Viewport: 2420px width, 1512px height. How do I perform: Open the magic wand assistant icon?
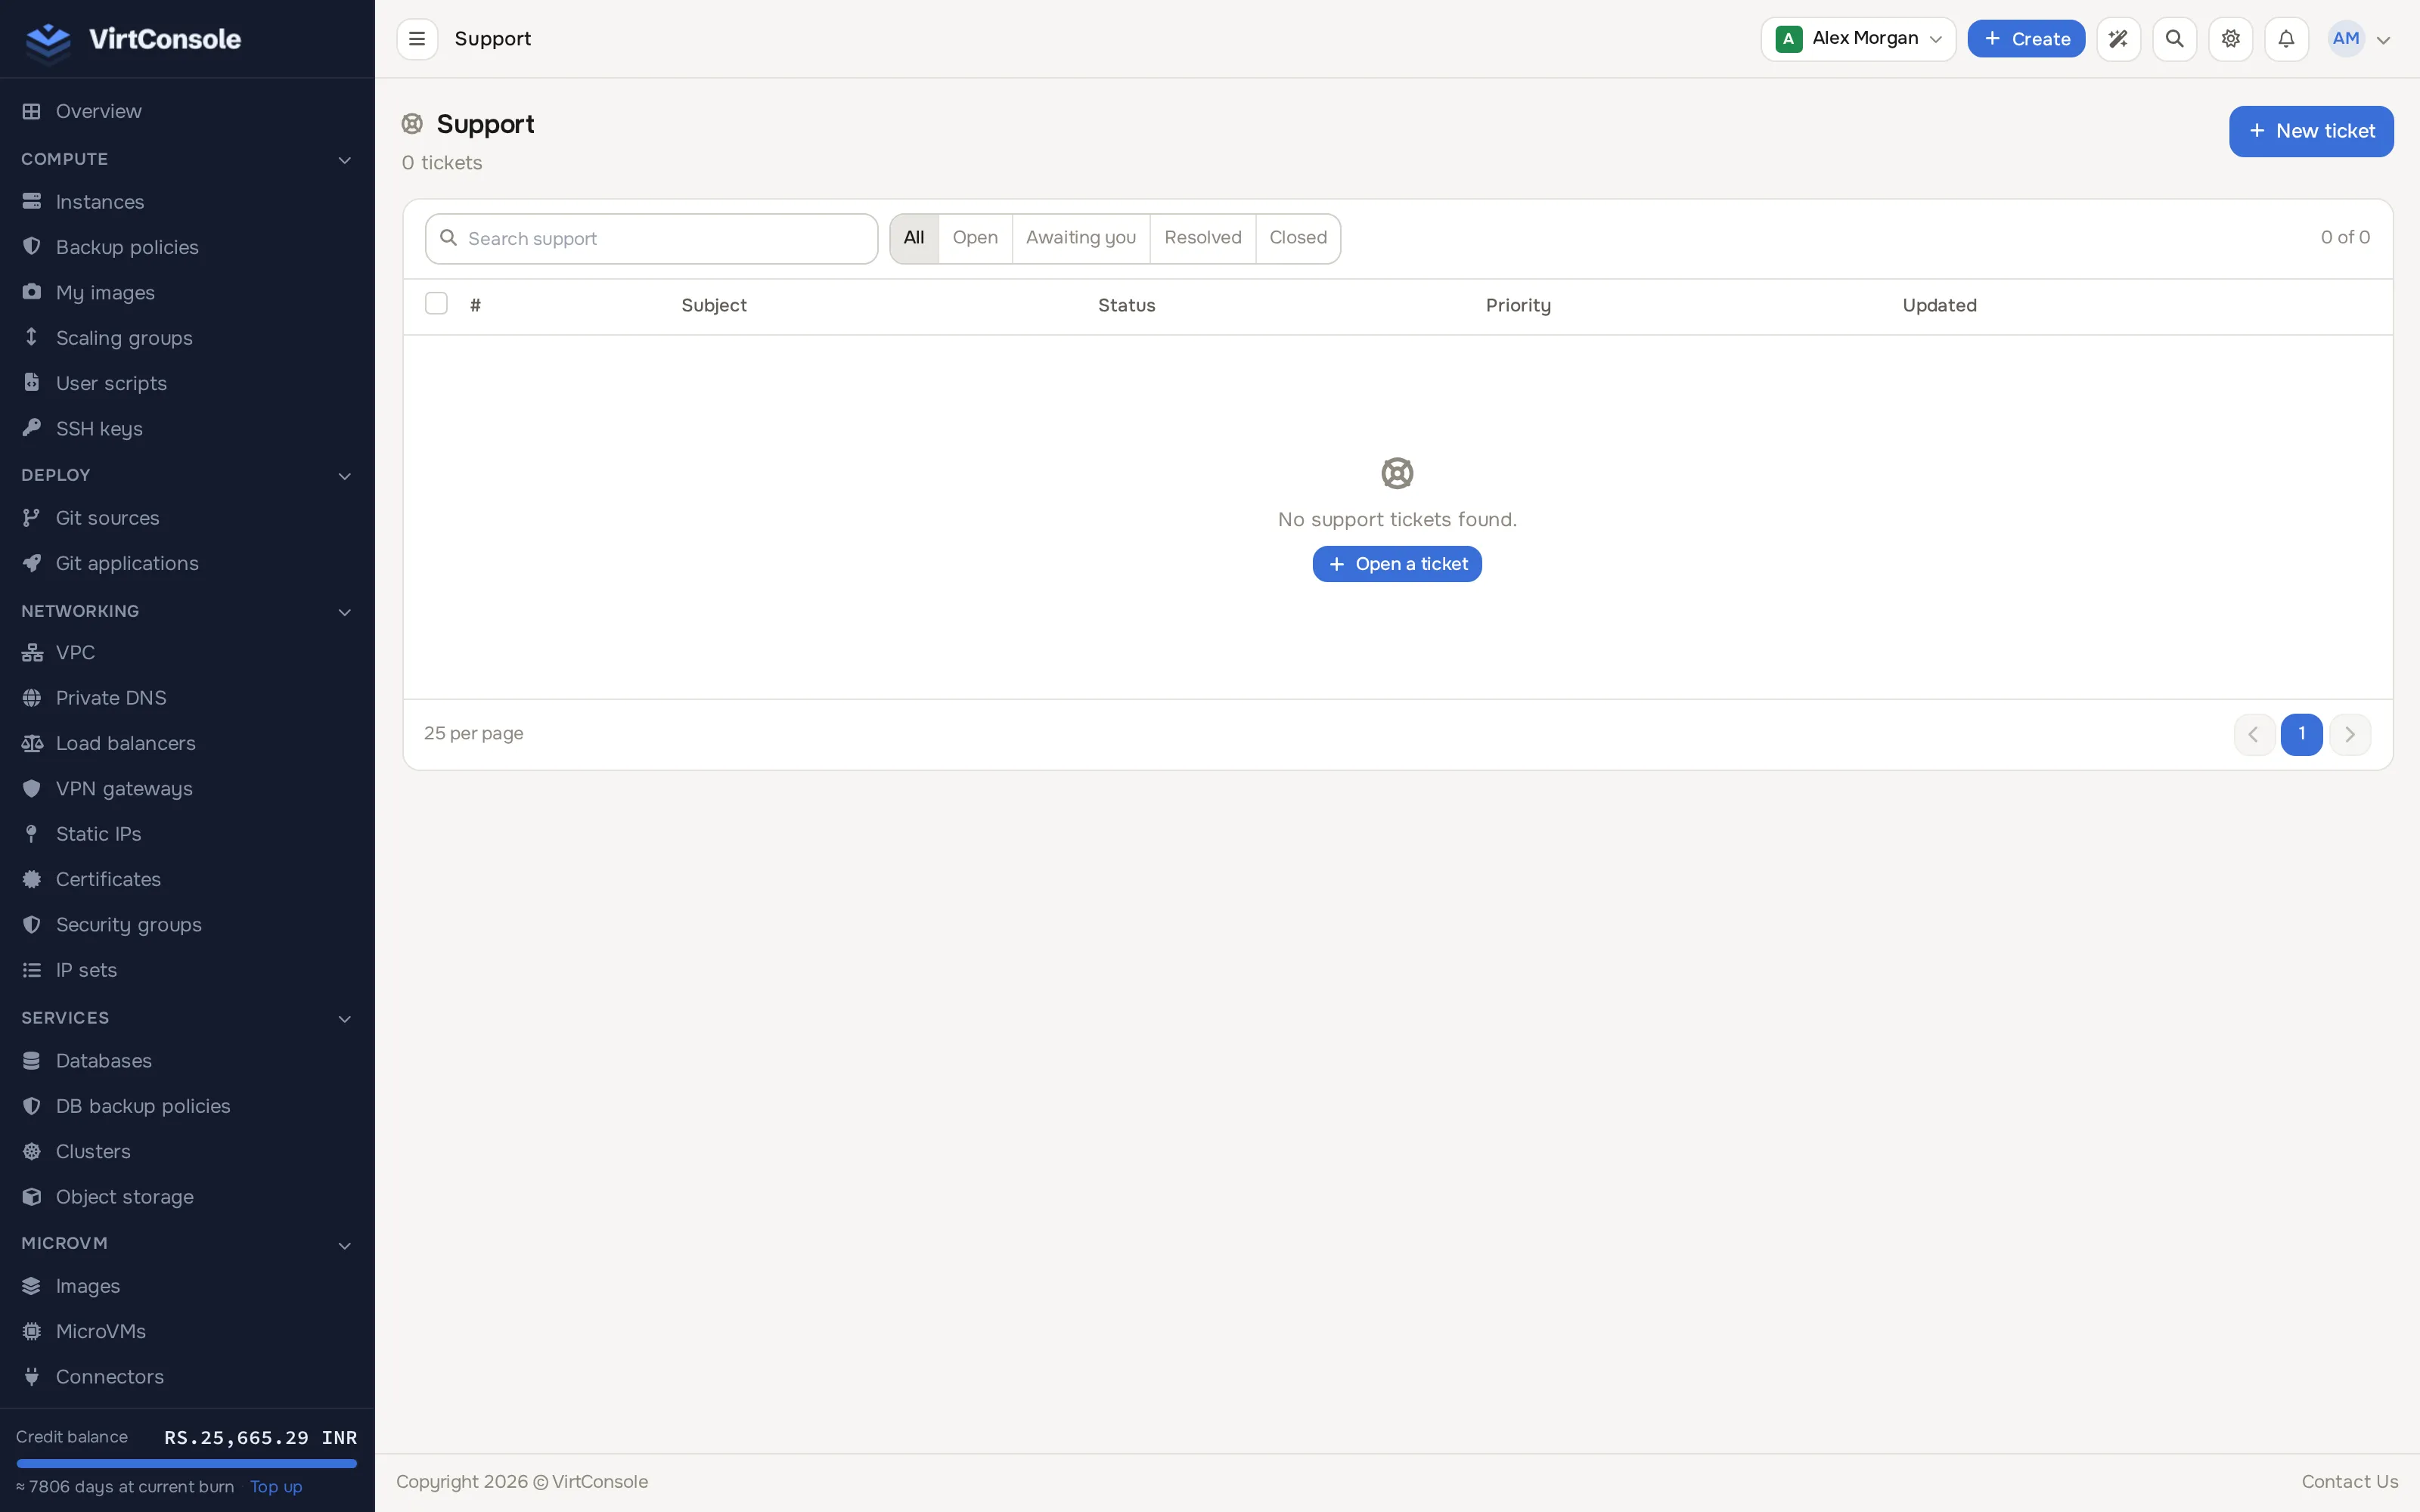2118,39
